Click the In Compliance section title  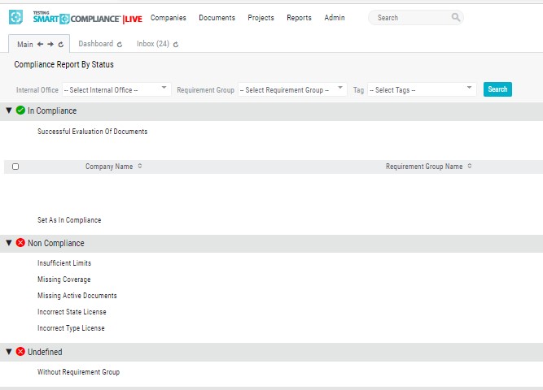(52, 110)
